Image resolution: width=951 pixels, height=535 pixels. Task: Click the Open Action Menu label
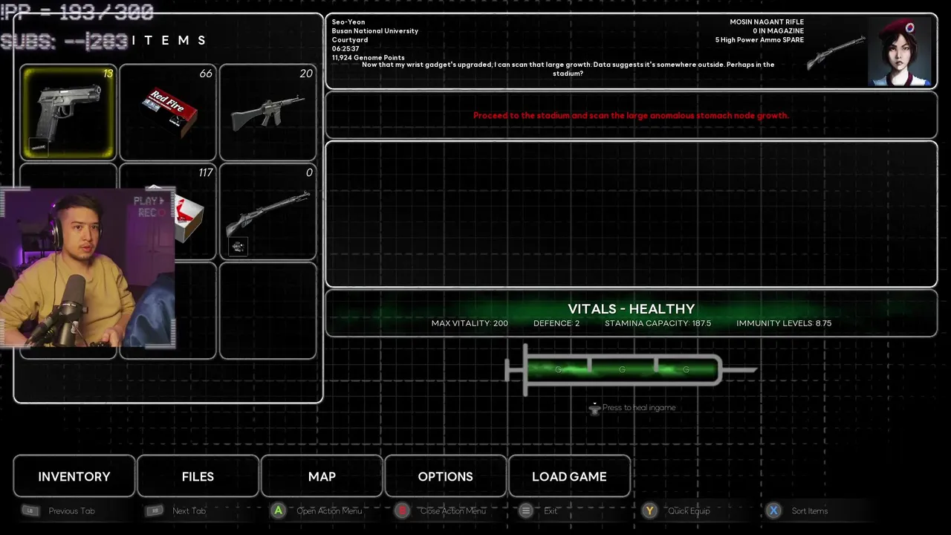tap(329, 510)
